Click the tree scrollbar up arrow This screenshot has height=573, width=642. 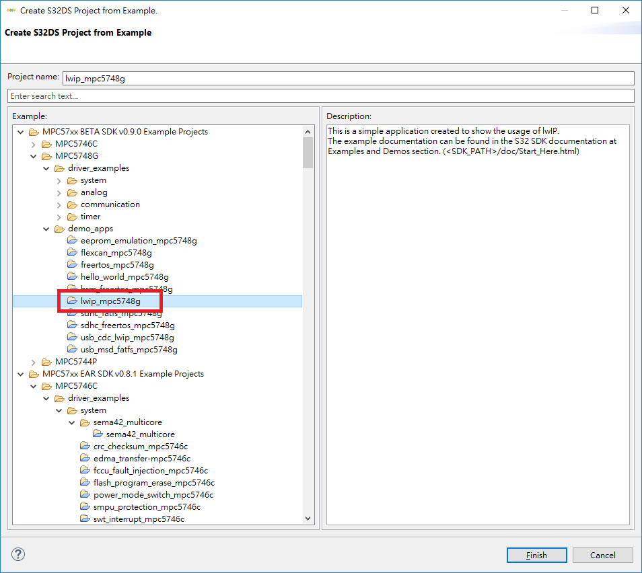(x=308, y=132)
